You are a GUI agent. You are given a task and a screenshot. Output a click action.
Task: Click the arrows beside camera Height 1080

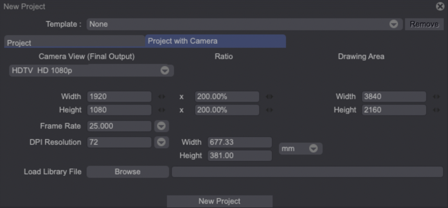coord(162,110)
